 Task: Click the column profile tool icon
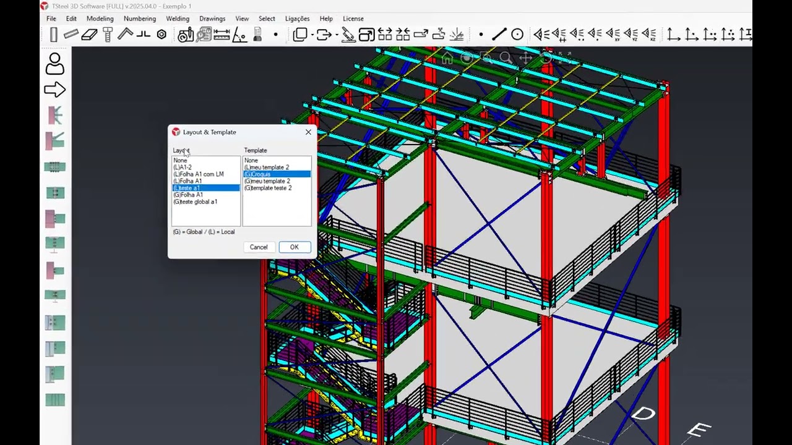pos(54,35)
